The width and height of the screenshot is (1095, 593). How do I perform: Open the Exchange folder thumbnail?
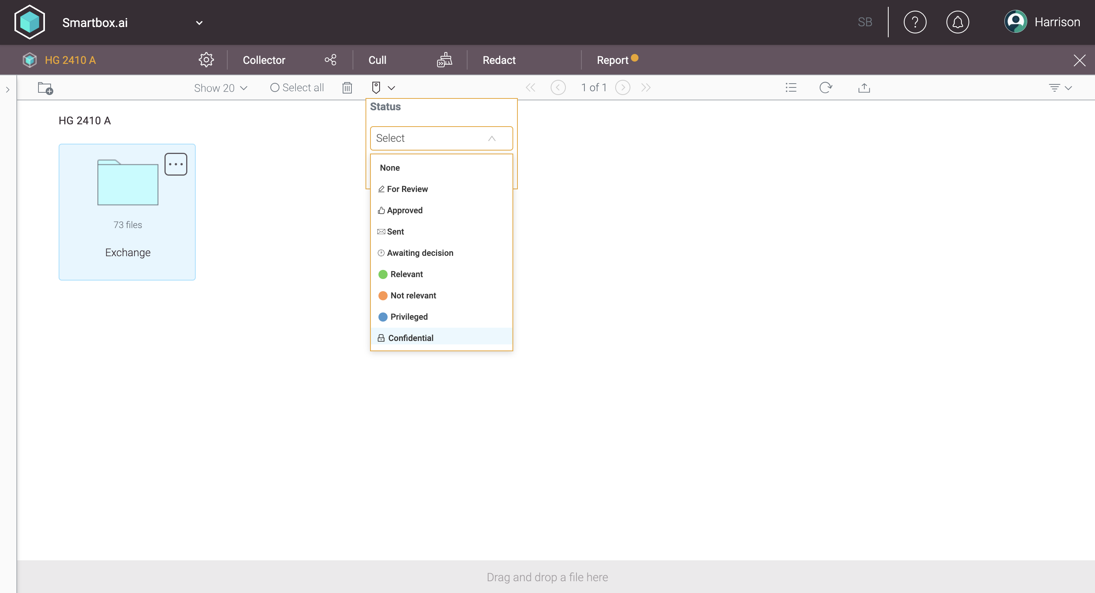(128, 183)
